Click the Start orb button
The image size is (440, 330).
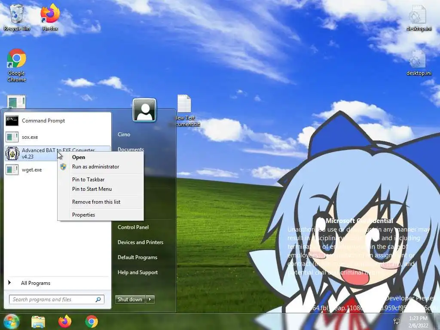[x=11, y=321]
